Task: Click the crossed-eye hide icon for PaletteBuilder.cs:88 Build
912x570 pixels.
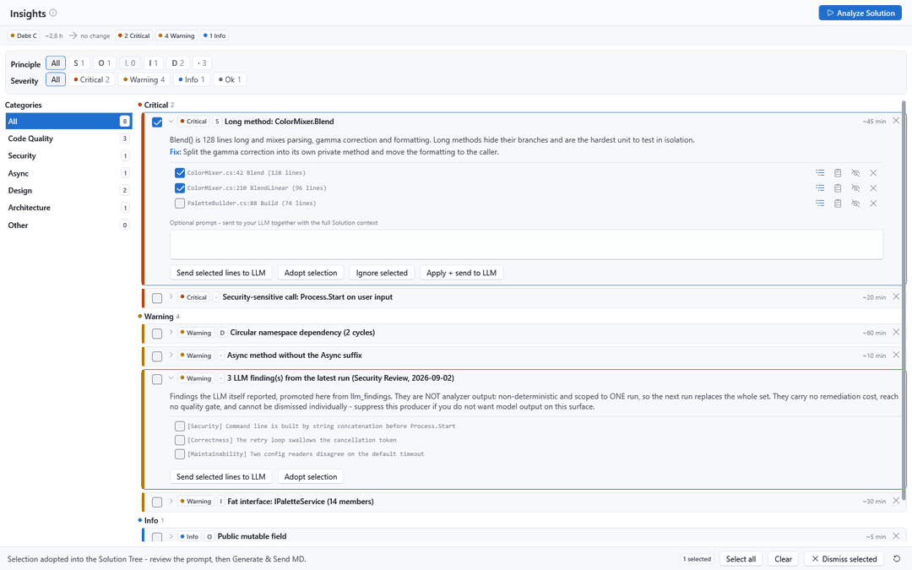Action: (855, 203)
